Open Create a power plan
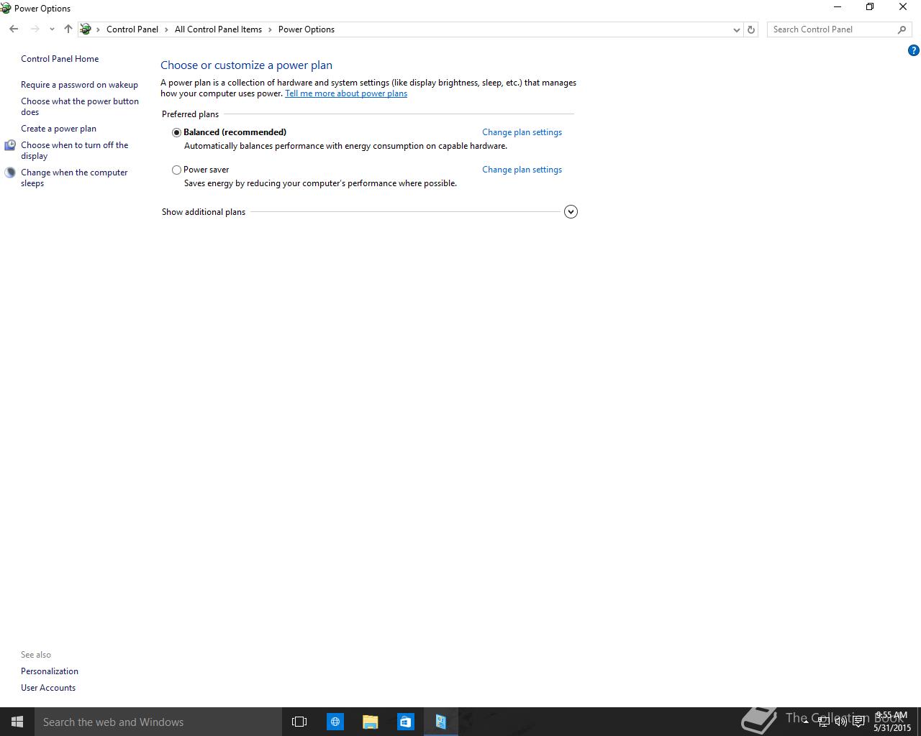 (x=58, y=129)
